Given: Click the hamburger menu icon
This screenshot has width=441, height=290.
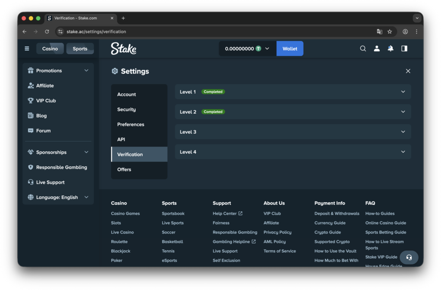Looking at the screenshot, I should [27, 49].
